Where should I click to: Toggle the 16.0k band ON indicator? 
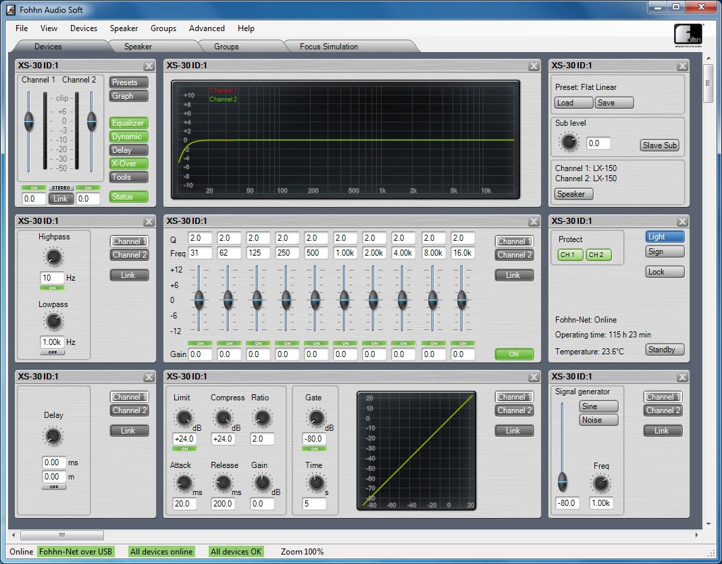pyautogui.click(x=463, y=344)
